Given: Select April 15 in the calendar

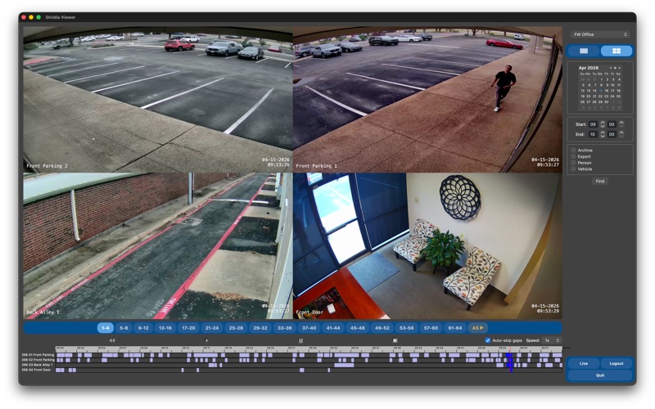Looking at the screenshot, I should [601, 91].
